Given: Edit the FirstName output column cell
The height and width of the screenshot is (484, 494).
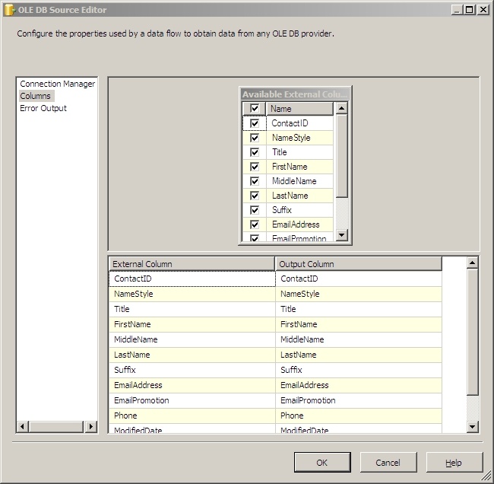Looking at the screenshot, I should click(359, 324).
